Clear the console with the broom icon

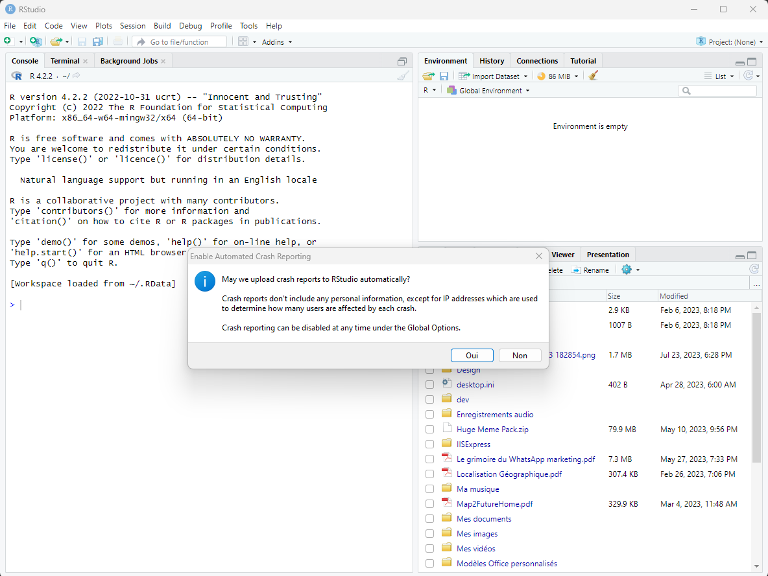403,76
